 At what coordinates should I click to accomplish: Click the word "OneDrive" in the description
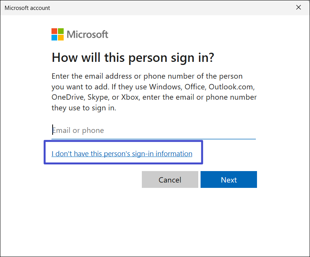68,97
